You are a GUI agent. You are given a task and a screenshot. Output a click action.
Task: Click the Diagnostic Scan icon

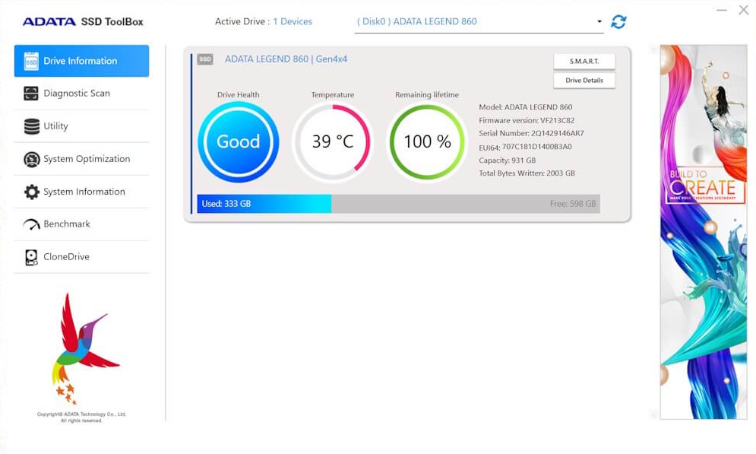[x=31, y=94]
